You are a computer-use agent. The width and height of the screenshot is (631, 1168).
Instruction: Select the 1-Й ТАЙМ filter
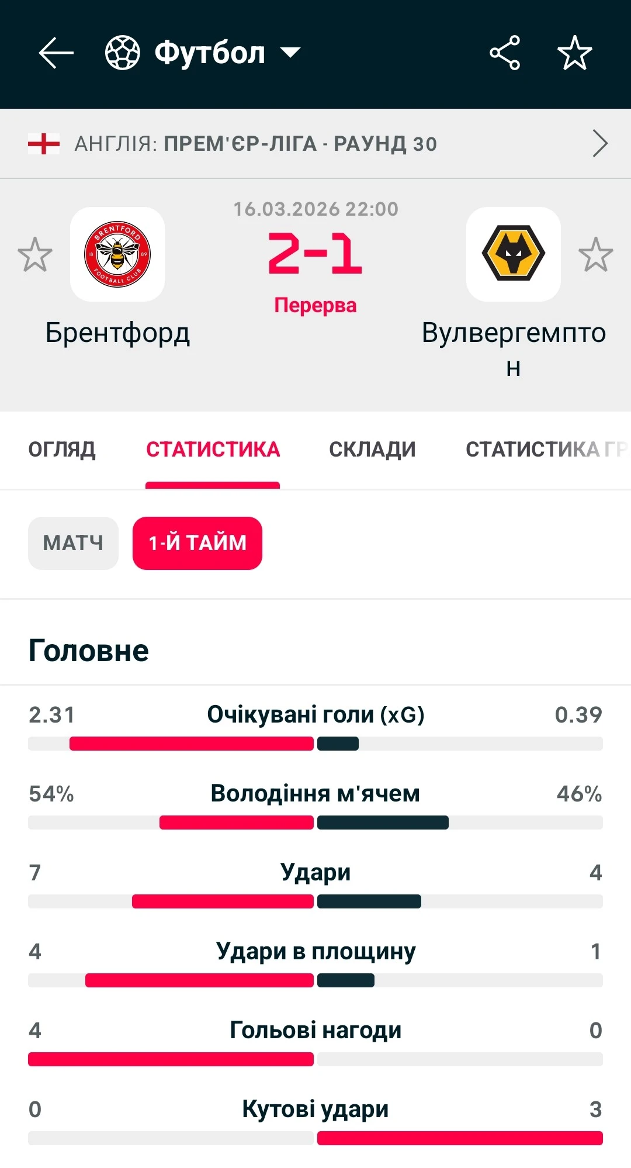pyautogui.click(x=197, y=543)
